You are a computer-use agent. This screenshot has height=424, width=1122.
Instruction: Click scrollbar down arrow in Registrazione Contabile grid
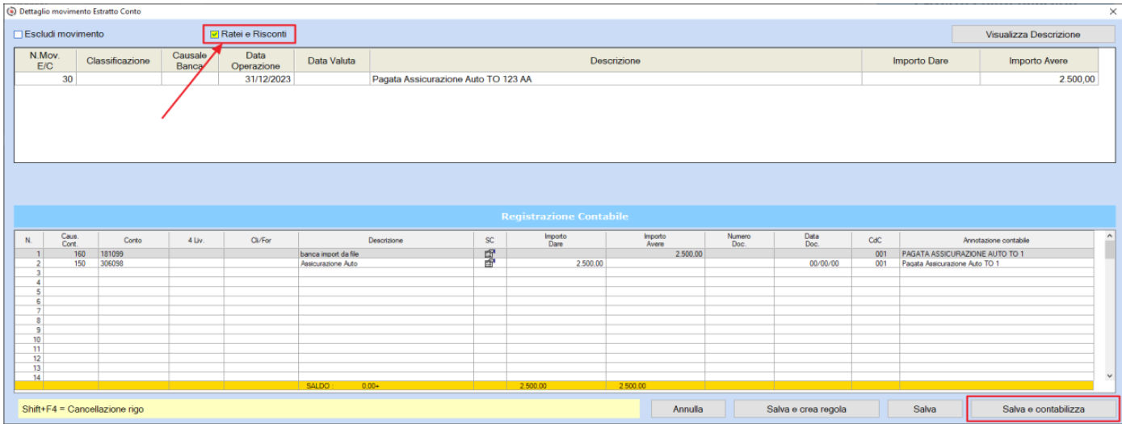tap(1109, 376)
